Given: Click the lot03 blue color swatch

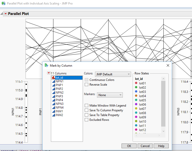Looking at the screenshot, I should (x=136, y=92).
